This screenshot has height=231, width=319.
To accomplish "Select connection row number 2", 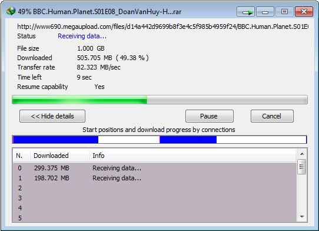I will click(x=154, y=188).
